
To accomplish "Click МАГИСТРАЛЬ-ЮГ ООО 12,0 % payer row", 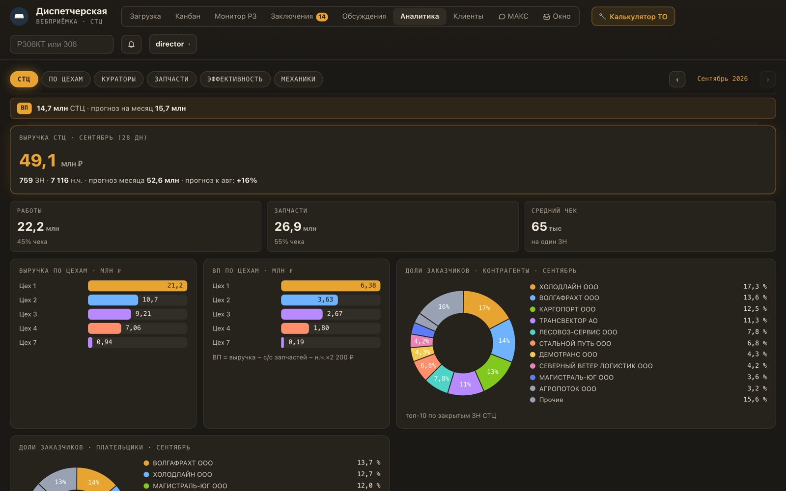I will tap(262, 486).
